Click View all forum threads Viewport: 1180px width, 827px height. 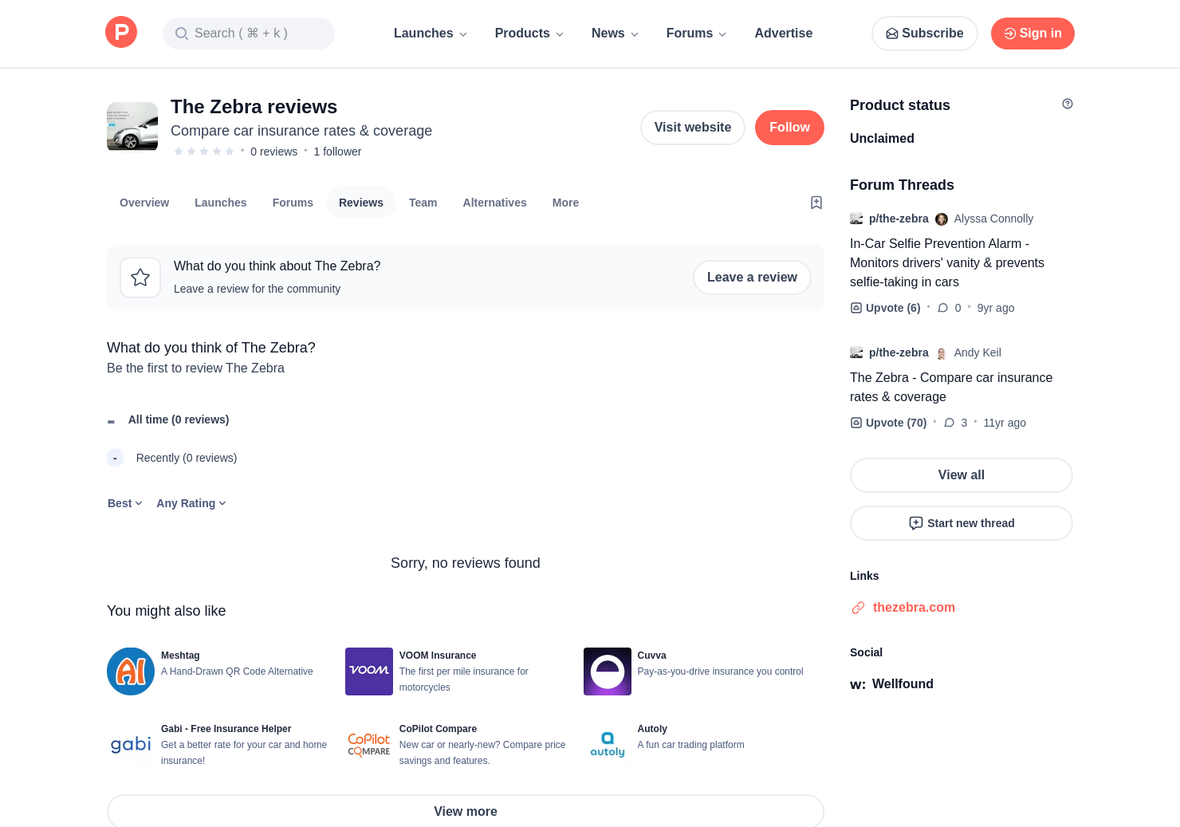[962, 475]
